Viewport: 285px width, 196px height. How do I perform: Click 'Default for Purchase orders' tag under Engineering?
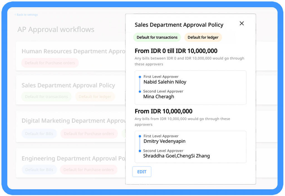[x=89, y=170]
